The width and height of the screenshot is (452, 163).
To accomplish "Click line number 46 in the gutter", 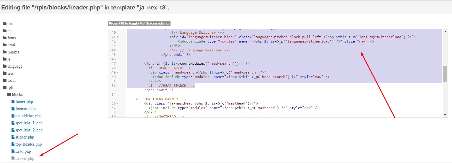I will pos(114,59).
